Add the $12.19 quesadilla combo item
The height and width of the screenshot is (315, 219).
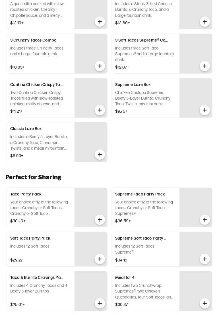click(x=100, y=22)
